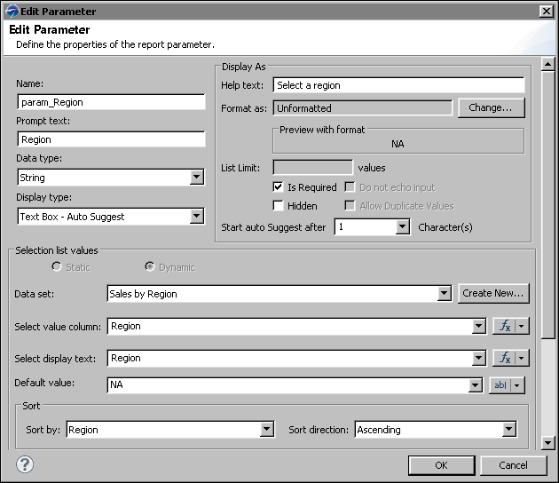Viewport: 559px width, 483px height.
Task: Click the scrollbar up arrow
Action: pyautogui.click(x=547, y=64)
